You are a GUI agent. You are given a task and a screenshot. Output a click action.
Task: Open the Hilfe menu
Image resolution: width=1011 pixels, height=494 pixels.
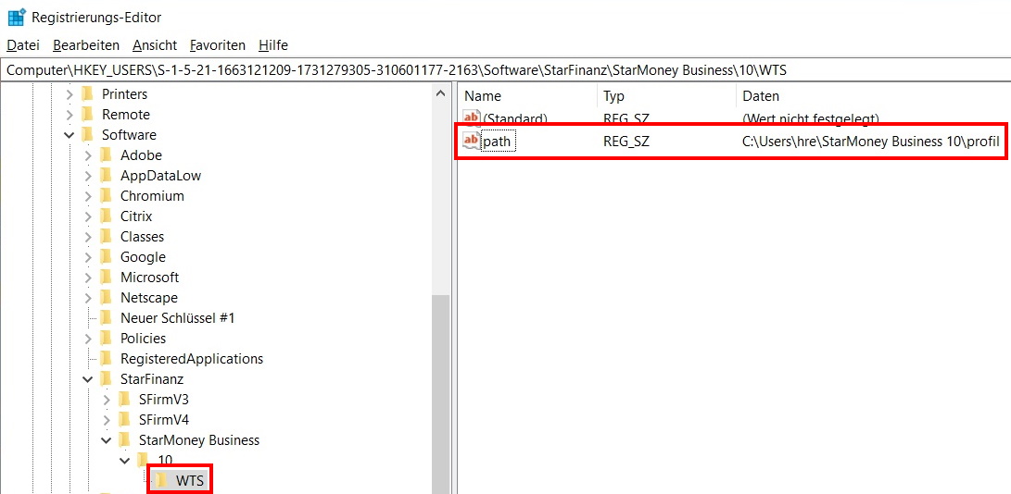(272, 45)
